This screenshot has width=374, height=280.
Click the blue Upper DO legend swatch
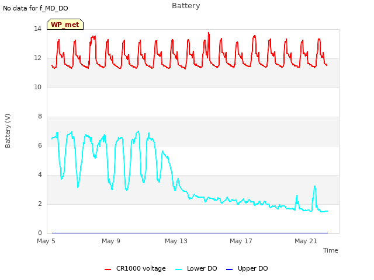point(229,269)
